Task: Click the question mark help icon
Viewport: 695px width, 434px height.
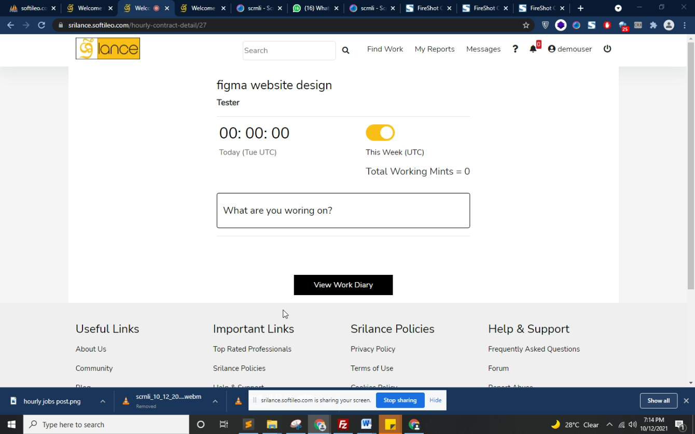Action: [x=515, y=49]
